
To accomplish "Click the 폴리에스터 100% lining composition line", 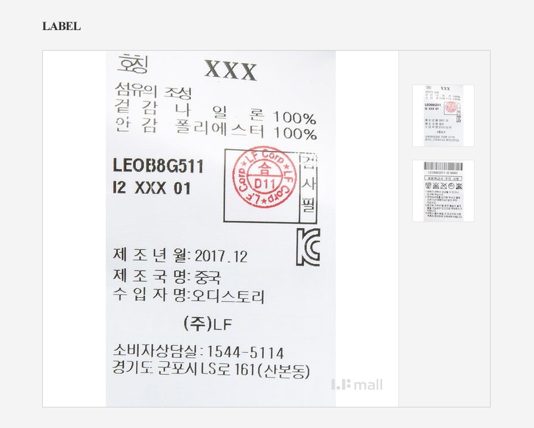I will pyautogui.click(x=216, y=130).
